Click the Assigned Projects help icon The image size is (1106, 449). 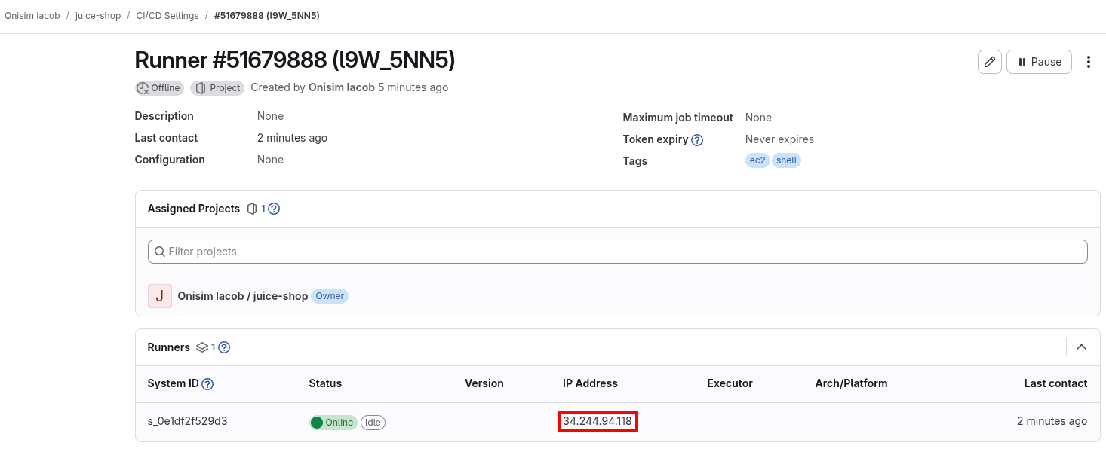274,209
